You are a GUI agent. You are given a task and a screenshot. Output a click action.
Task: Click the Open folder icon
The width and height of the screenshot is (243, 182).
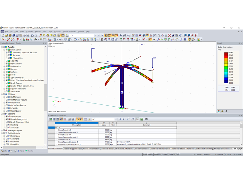pos(6,35)
